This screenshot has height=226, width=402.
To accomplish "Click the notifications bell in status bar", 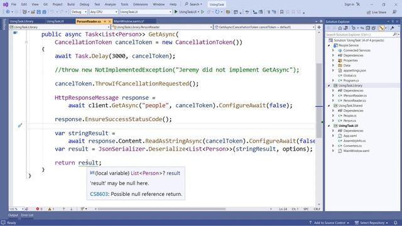I will pos(396,223).
